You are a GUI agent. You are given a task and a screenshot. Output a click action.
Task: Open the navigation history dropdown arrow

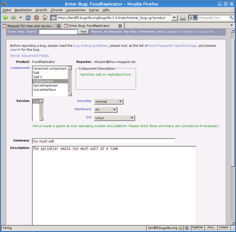[20, 18]
